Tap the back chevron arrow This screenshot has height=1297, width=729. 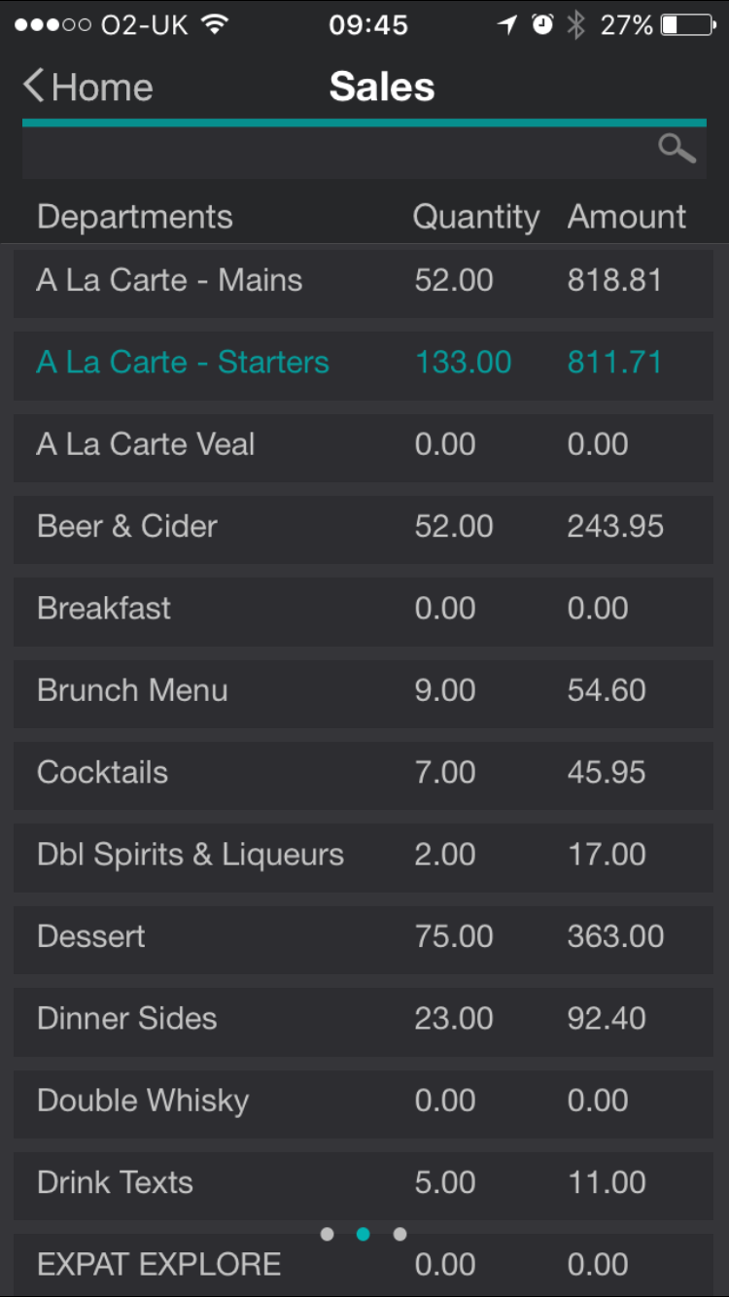tap(34, 87)
